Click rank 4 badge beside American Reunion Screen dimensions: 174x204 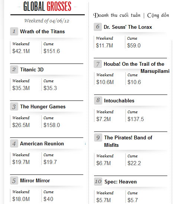14,143
